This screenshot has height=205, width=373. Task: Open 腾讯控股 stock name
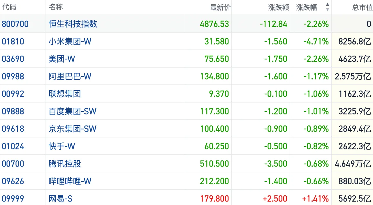(65, 164)
